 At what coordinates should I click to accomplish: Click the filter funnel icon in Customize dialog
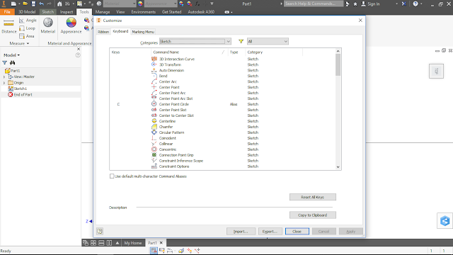(x=241, y=41)
